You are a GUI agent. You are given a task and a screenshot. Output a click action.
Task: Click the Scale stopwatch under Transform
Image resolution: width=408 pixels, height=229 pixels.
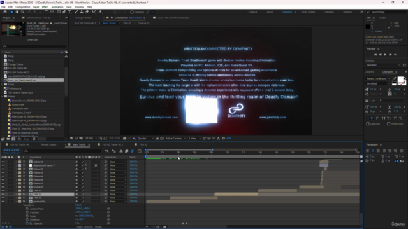point(27,216)
